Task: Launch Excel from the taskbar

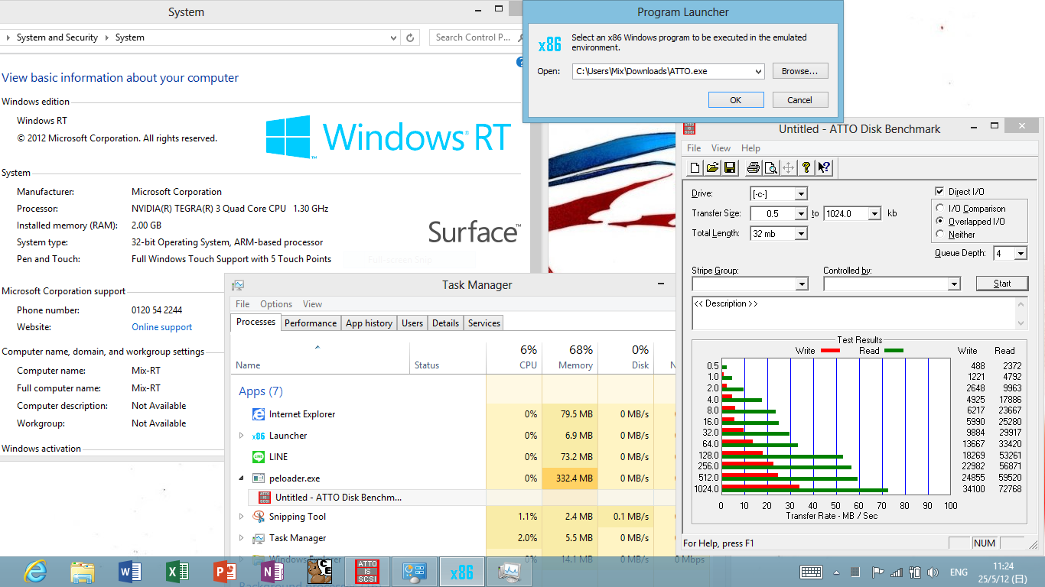Action: pos(177,571)
